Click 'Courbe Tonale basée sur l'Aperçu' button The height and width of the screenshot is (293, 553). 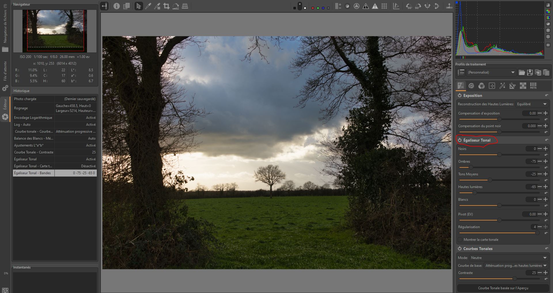[503, 288]
